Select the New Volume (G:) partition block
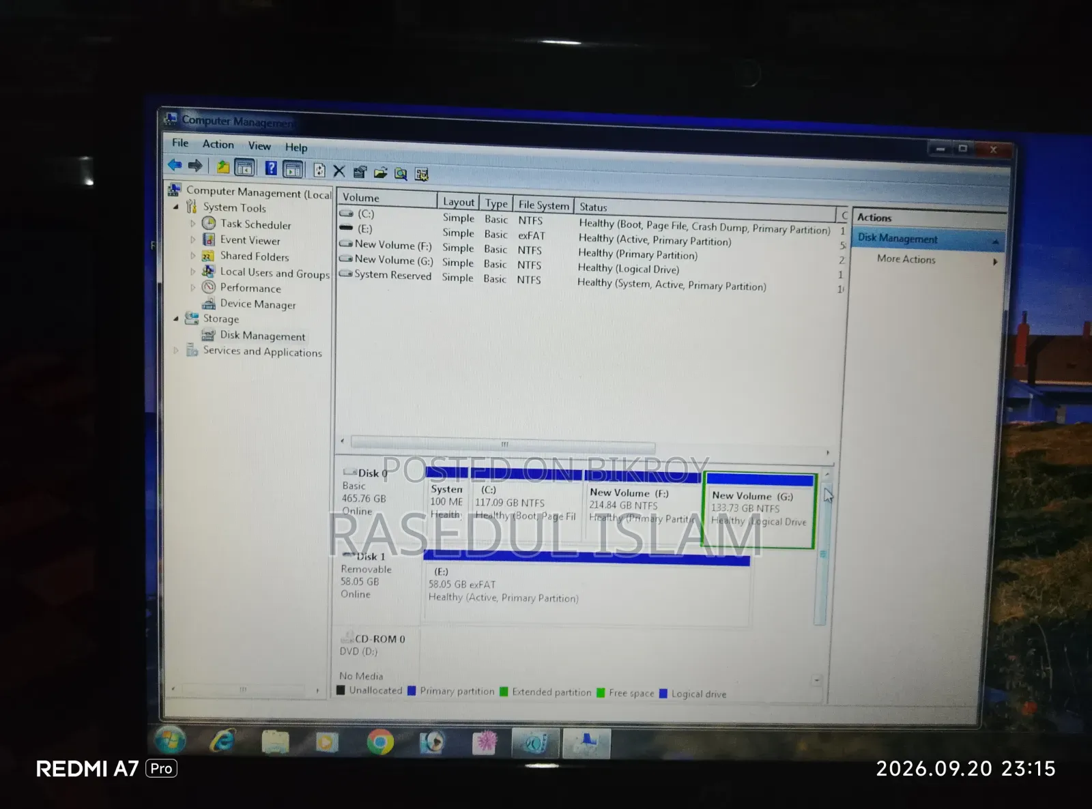1092x809 pixels. [x=760, y=512]
